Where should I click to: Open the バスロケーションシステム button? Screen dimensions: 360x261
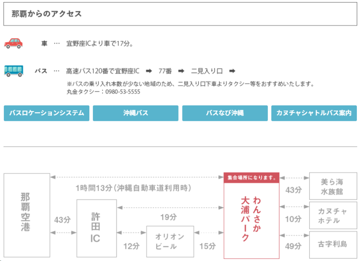pos(47,113)
